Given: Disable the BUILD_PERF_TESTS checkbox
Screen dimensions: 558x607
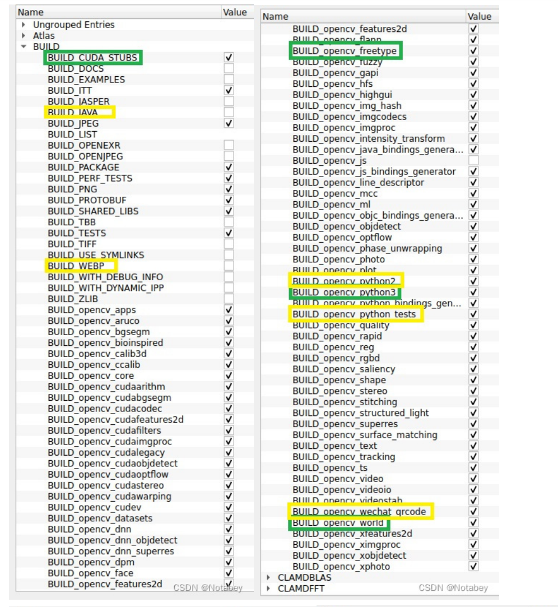Looking at the screenshot, I should click(229, 178).
